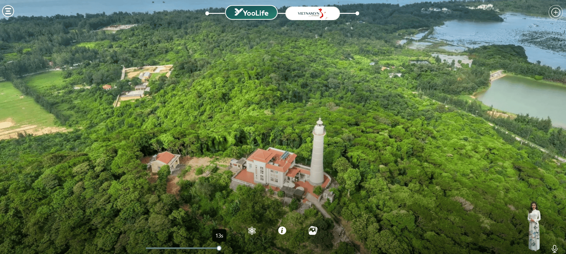
Task: Open the hamburger menu in the top-left corner
Action: 8,11
